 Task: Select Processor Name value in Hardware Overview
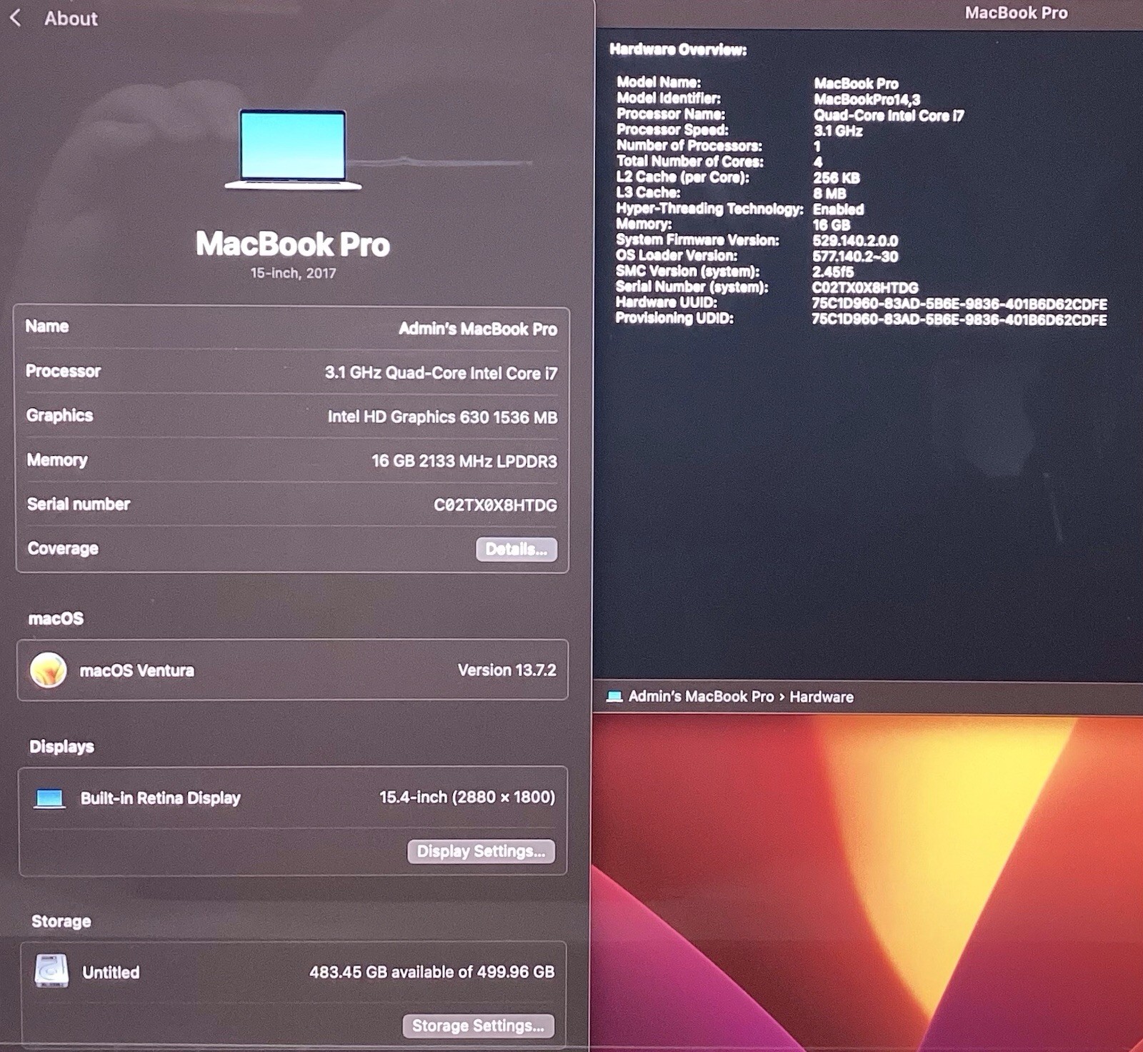[x=889, y=116]
